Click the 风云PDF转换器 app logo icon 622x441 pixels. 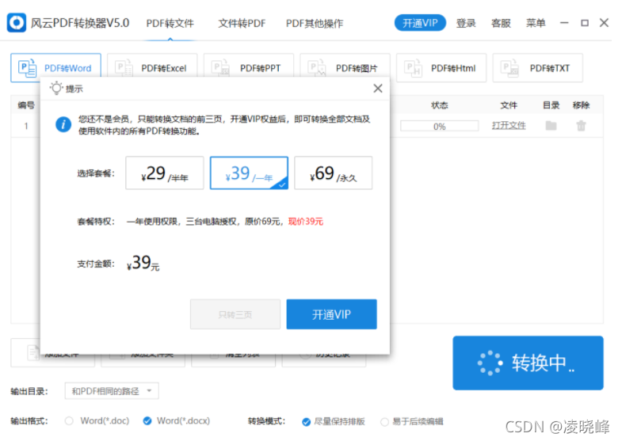tap(17, 23)
